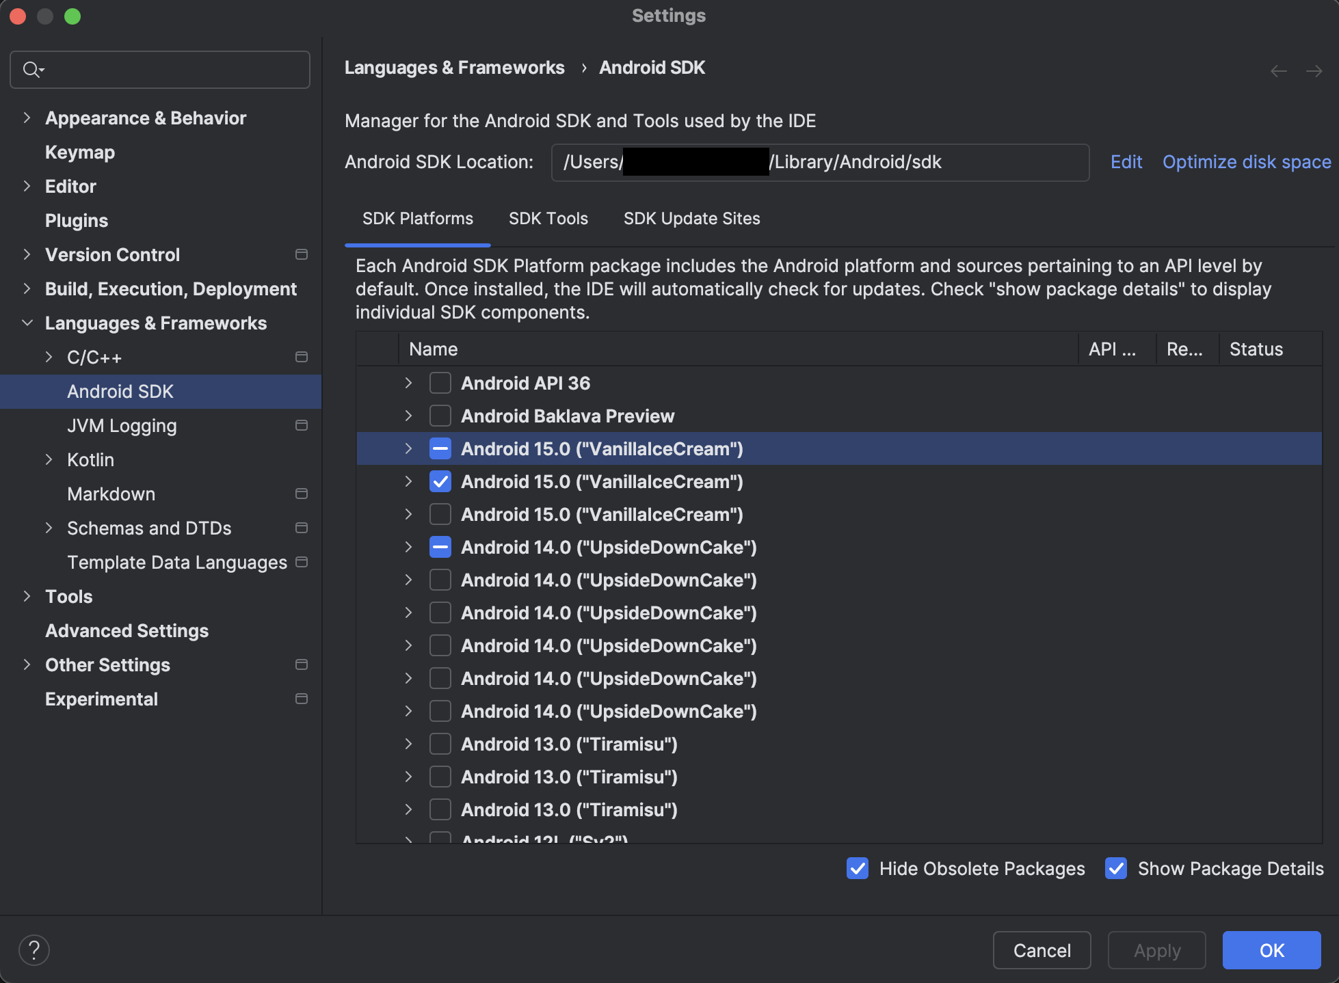
Task: Click the Name column header
Action: 738,349
